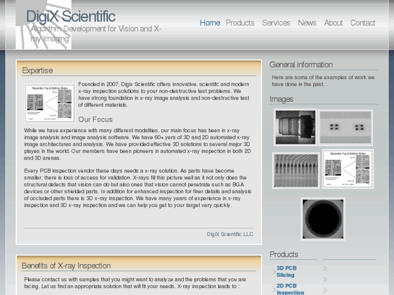This screenshot has width=394, height=295.
Task: Click the Expertise heading
Action: pos(37,70)
